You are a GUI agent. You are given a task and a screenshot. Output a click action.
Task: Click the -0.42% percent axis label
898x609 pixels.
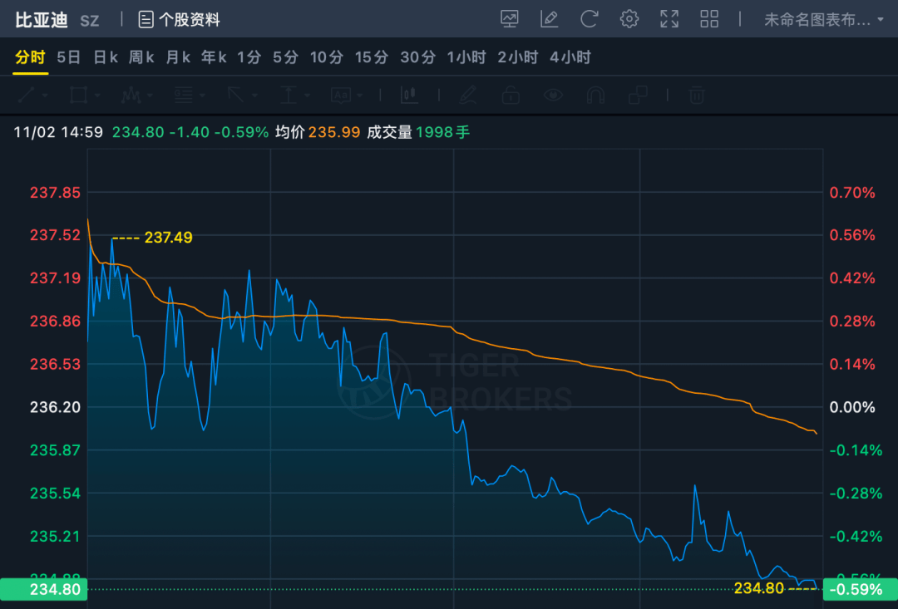[856, 537]
